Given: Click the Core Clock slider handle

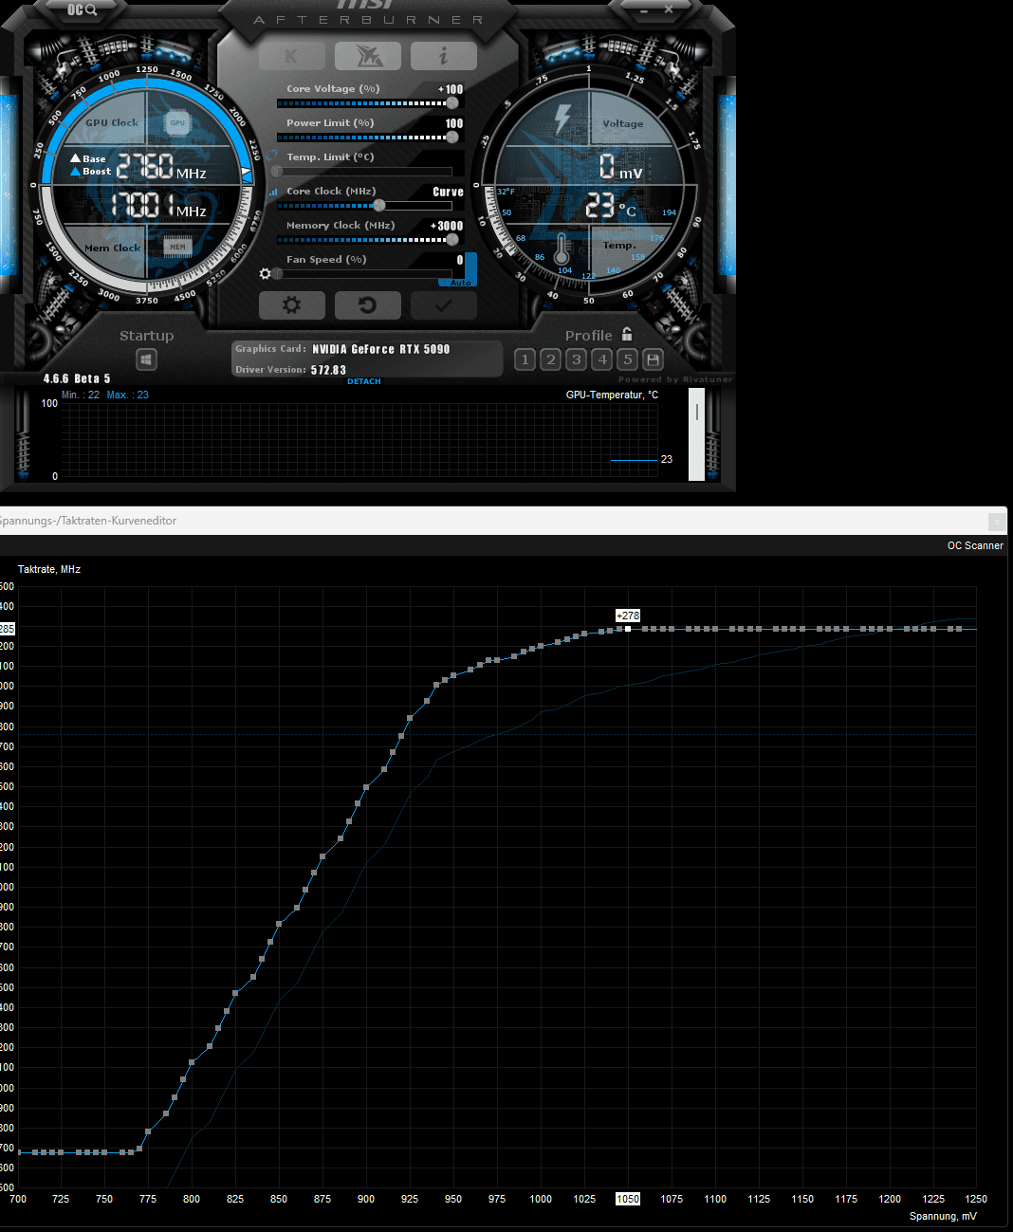Looking at the screenshot, I should coord(379,205).
